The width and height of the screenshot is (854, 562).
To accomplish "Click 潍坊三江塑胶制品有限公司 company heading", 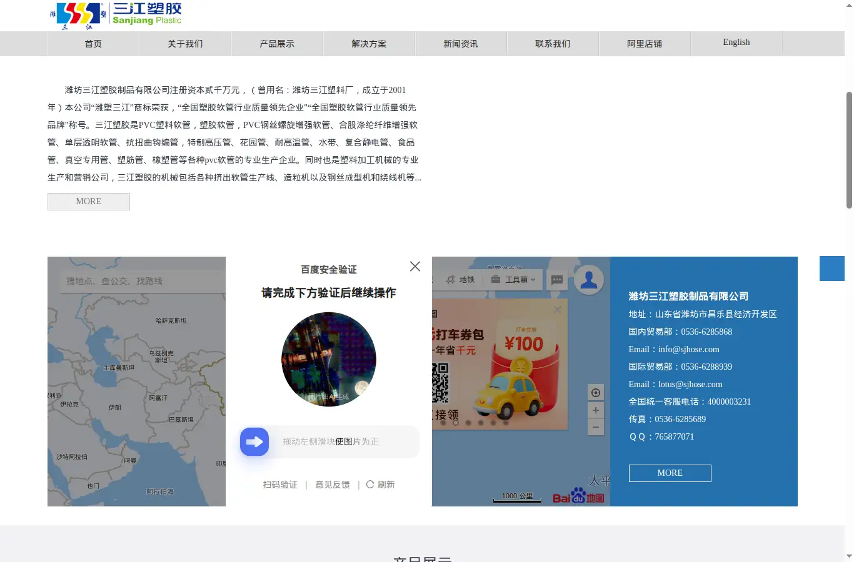I will [688, 297].
